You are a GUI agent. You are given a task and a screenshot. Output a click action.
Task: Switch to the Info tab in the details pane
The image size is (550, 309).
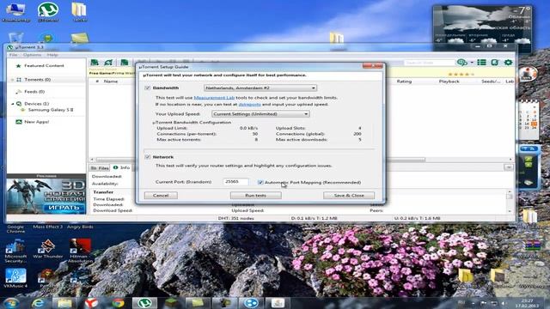click(x=122, y=168)
